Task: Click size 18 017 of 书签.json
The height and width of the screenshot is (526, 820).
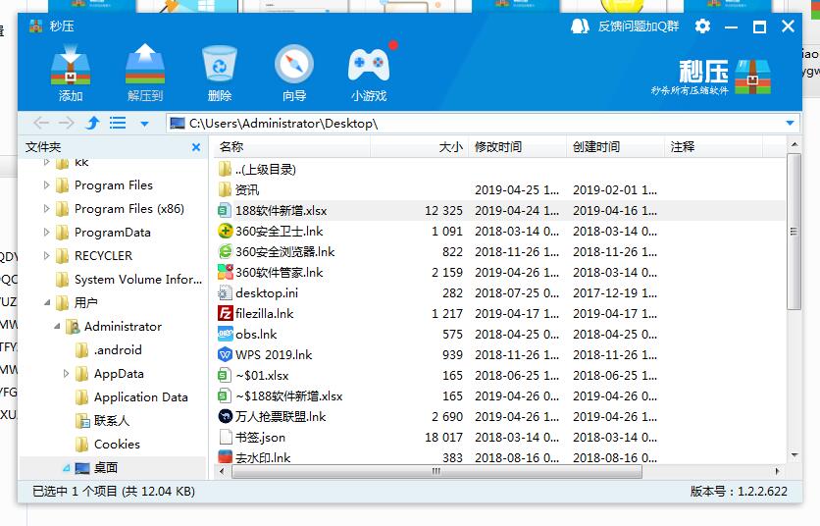Action: pyautogui.click(x=443, y=438)
